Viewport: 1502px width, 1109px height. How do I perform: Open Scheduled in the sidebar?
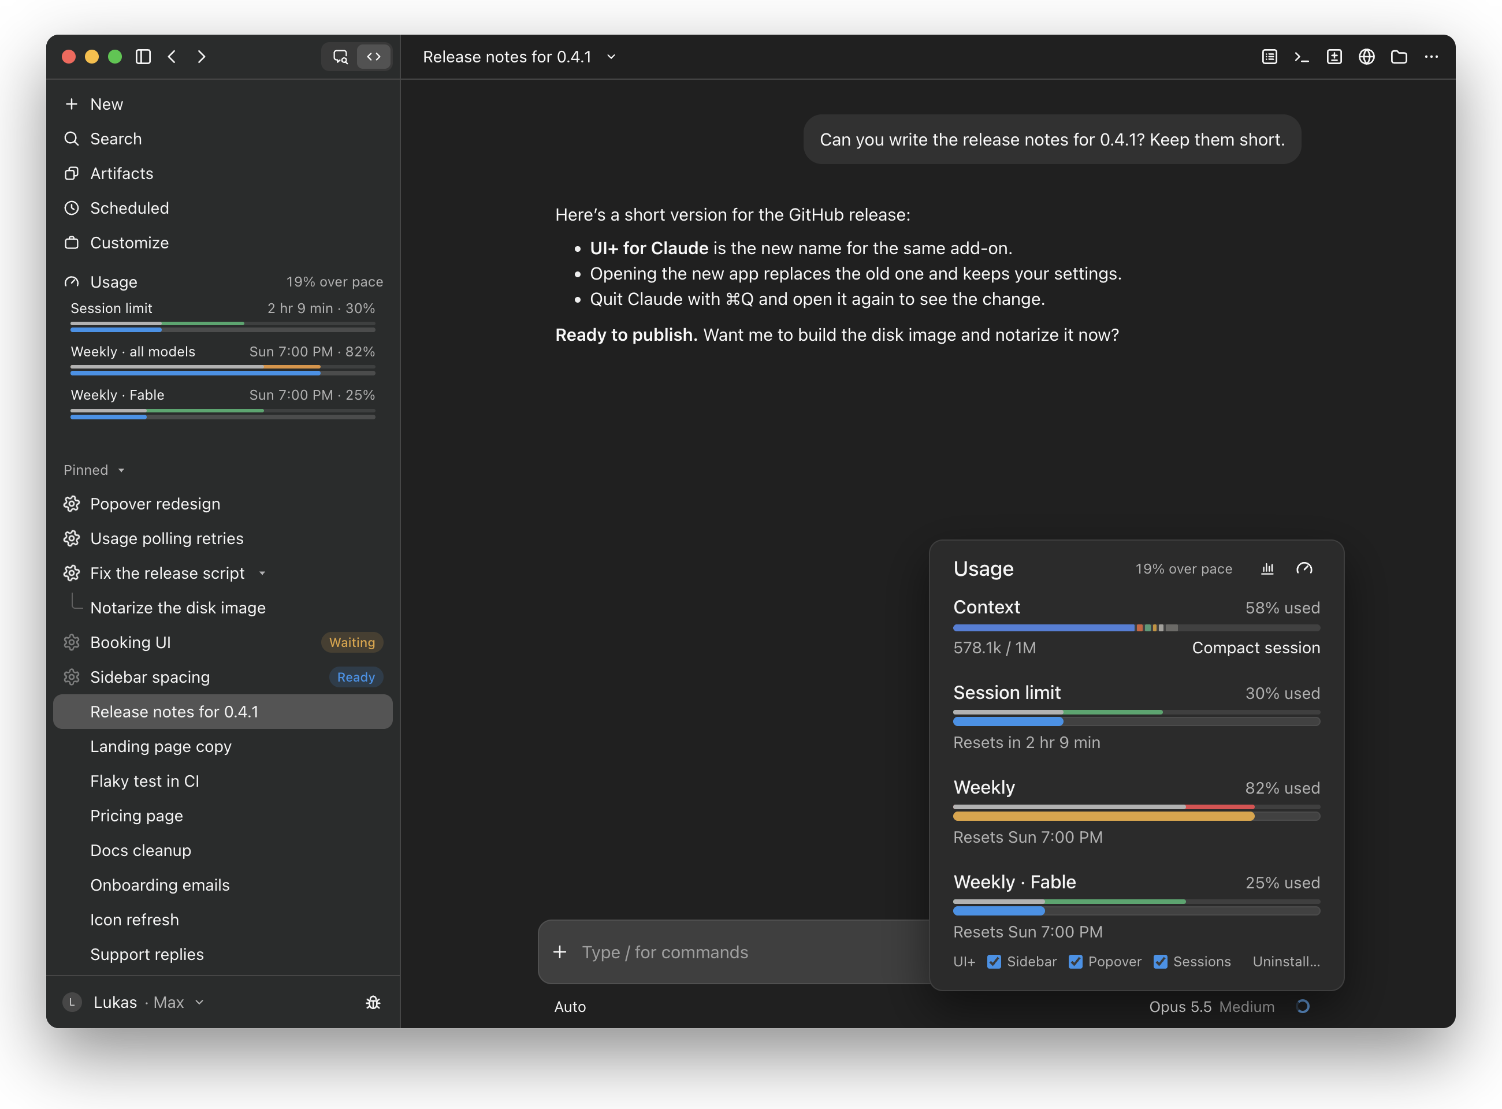click(223, 208)
